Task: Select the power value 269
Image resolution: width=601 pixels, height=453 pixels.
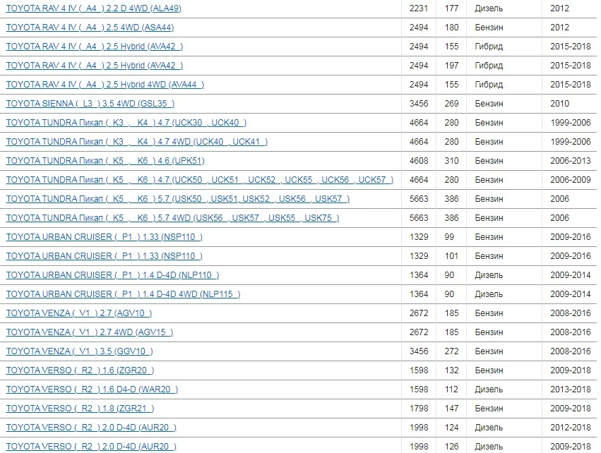Action: 451,104
